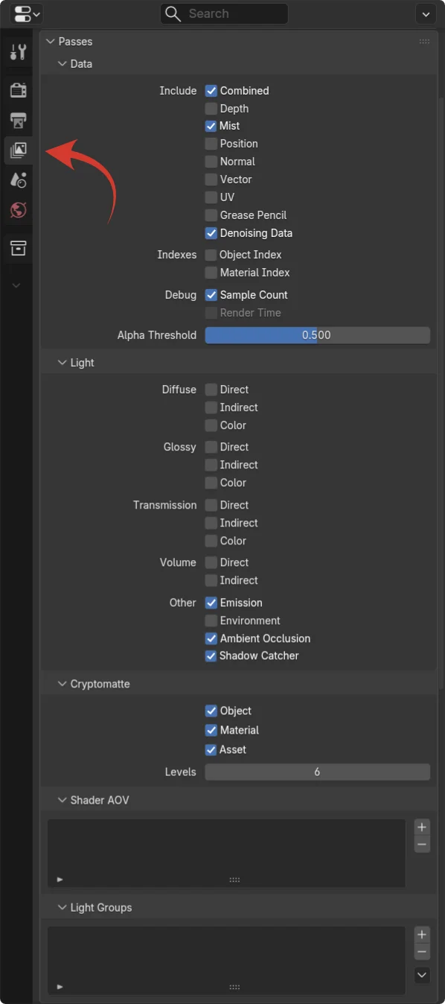
Task: Open the Render properties tab icon
Action: pos(18,91)
